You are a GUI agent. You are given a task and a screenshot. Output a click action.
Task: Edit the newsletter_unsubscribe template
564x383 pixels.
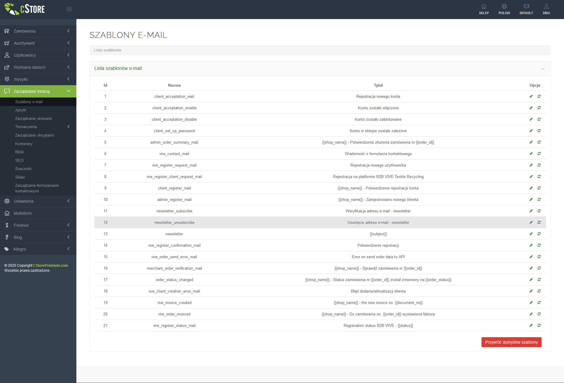pos(531,222)
